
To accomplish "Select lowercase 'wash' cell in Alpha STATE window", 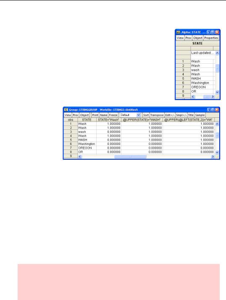I will pyautogui.click(x=202, y=70).
